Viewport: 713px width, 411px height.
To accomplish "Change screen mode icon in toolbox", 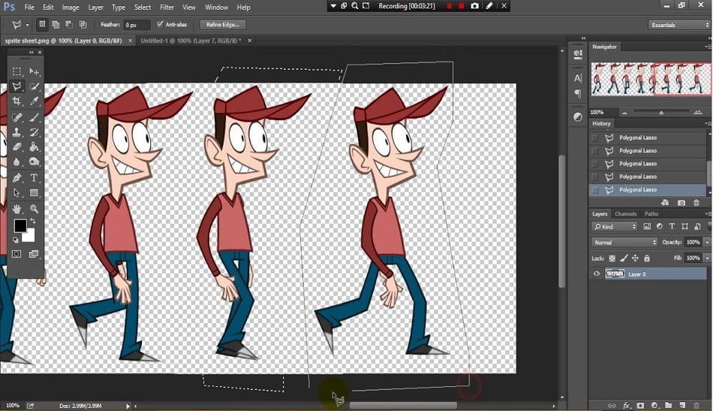I will (34, 254).
